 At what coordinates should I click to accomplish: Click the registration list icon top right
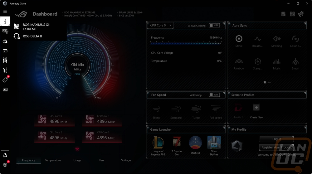(284, 14)
